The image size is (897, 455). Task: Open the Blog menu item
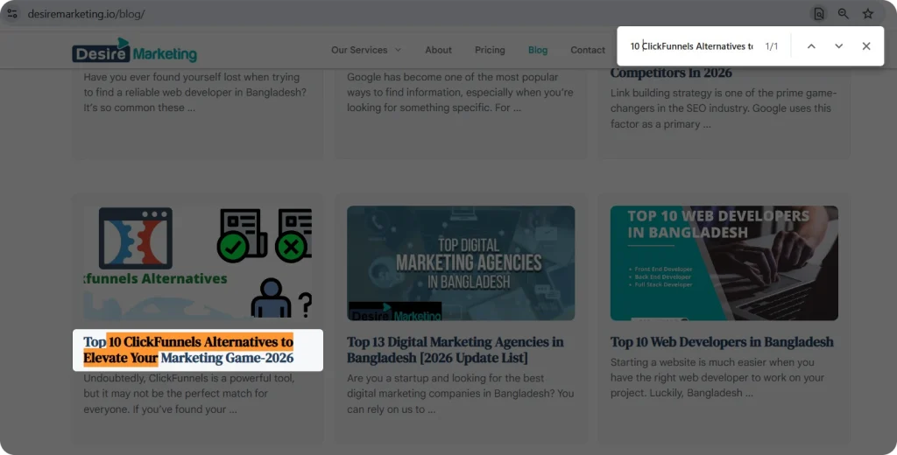click(x=538, y=50)
